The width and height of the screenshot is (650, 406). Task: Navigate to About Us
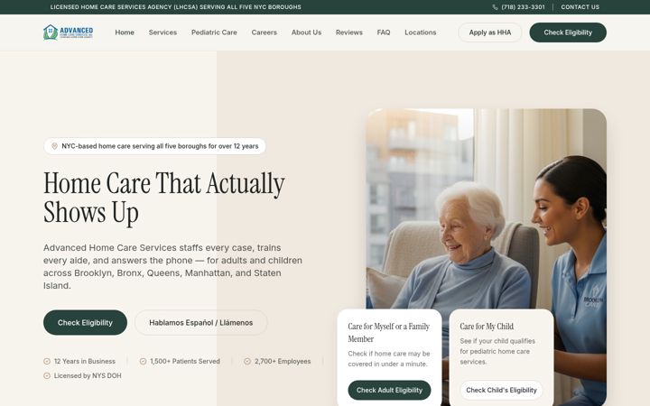pyautogui.click(x=306, y=32)
